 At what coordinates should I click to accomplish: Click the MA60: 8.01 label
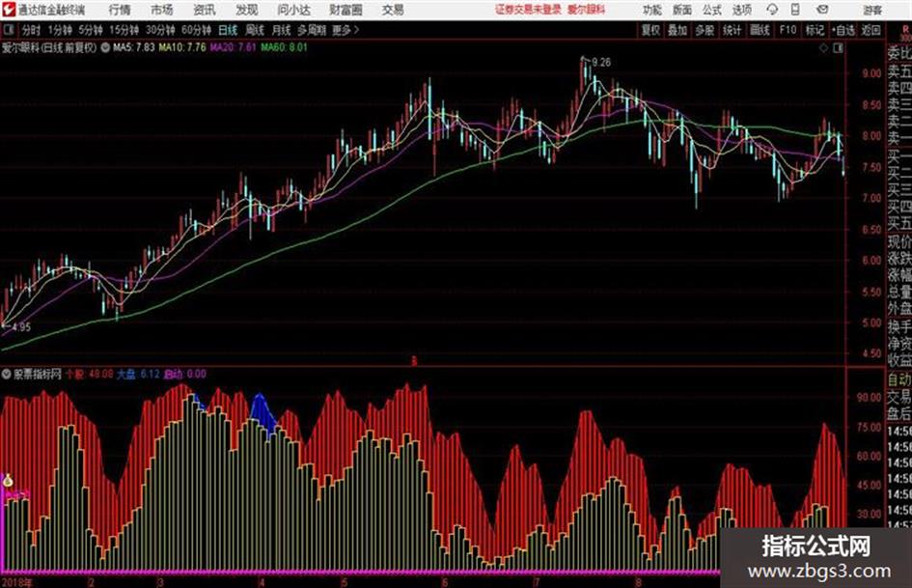284,47
